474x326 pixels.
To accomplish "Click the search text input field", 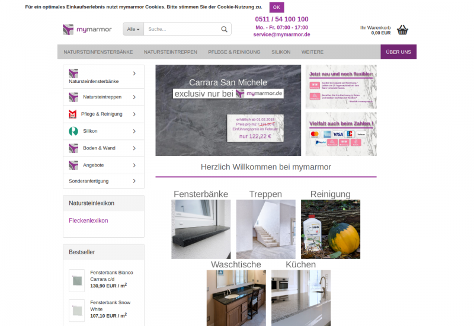I will pos(181,29).
